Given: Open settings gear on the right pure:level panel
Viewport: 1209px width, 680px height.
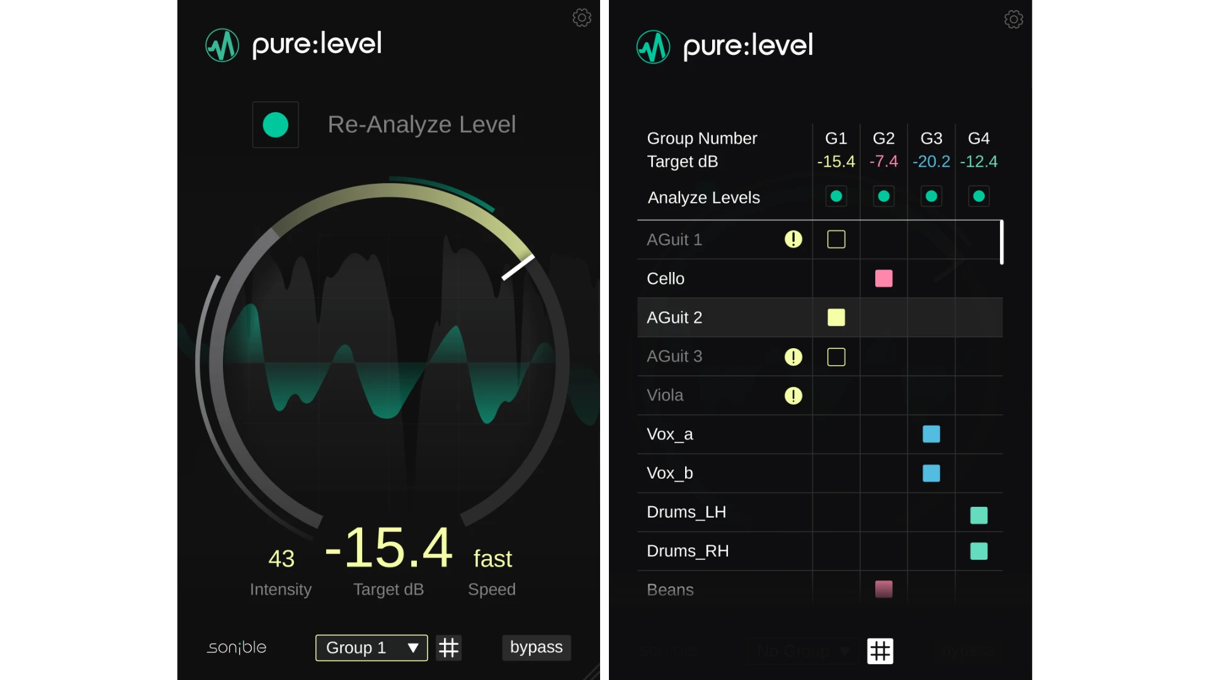Looking at the screenshot, I should coord(1013,20).
